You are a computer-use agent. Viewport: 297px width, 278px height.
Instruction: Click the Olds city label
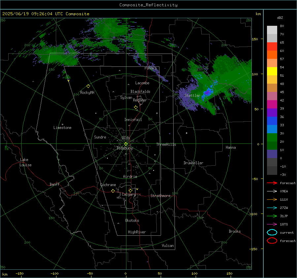point(126,138)
